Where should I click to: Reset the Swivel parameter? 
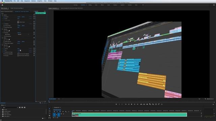click(x=34, y=48)
